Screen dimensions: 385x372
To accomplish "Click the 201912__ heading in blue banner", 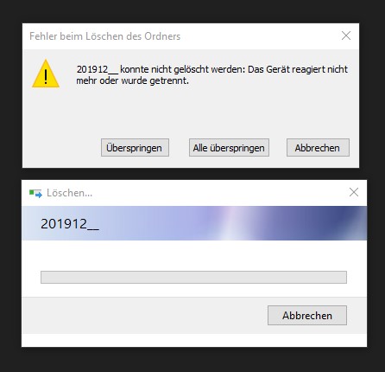I will click(x=70, y=224).
